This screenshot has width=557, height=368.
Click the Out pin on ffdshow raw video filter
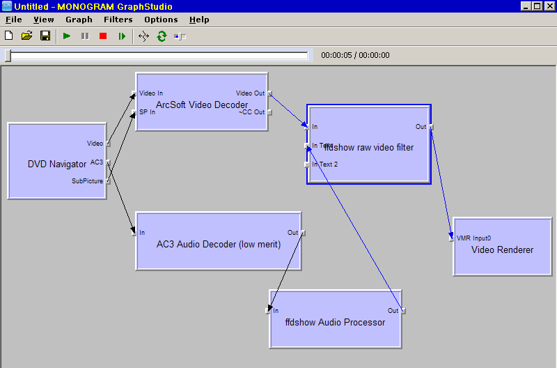(x=431, y=127)
